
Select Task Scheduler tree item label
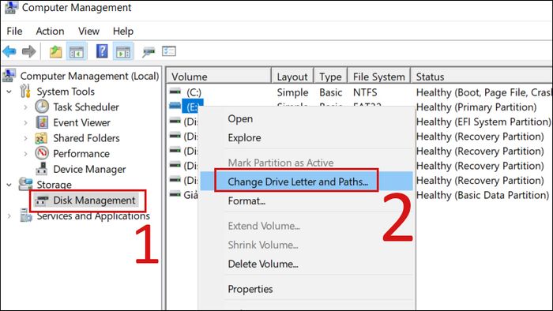click(x=86, y=107)
